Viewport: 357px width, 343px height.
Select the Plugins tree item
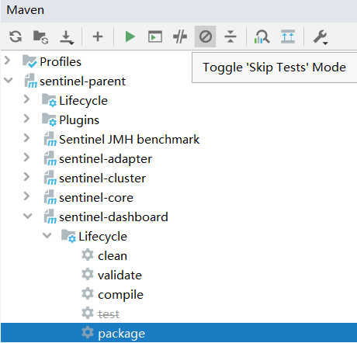click(x=79, y=120)
